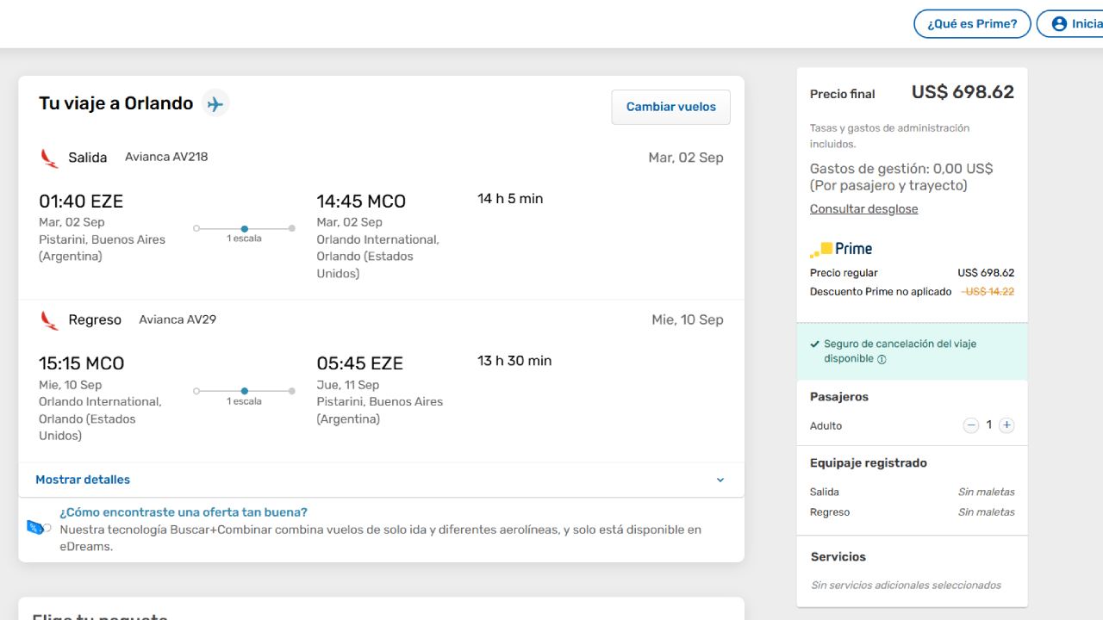1103x620 pixels.
Task: Click the 1 escala indicator on outbound flight
Action: (244, 233)
